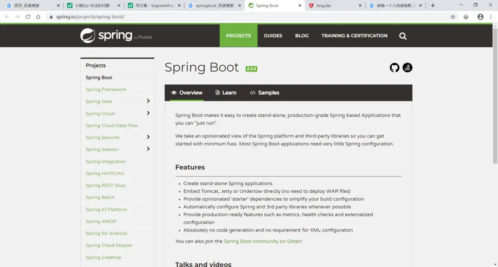View site security lock icon

click(x=51, y=17)
